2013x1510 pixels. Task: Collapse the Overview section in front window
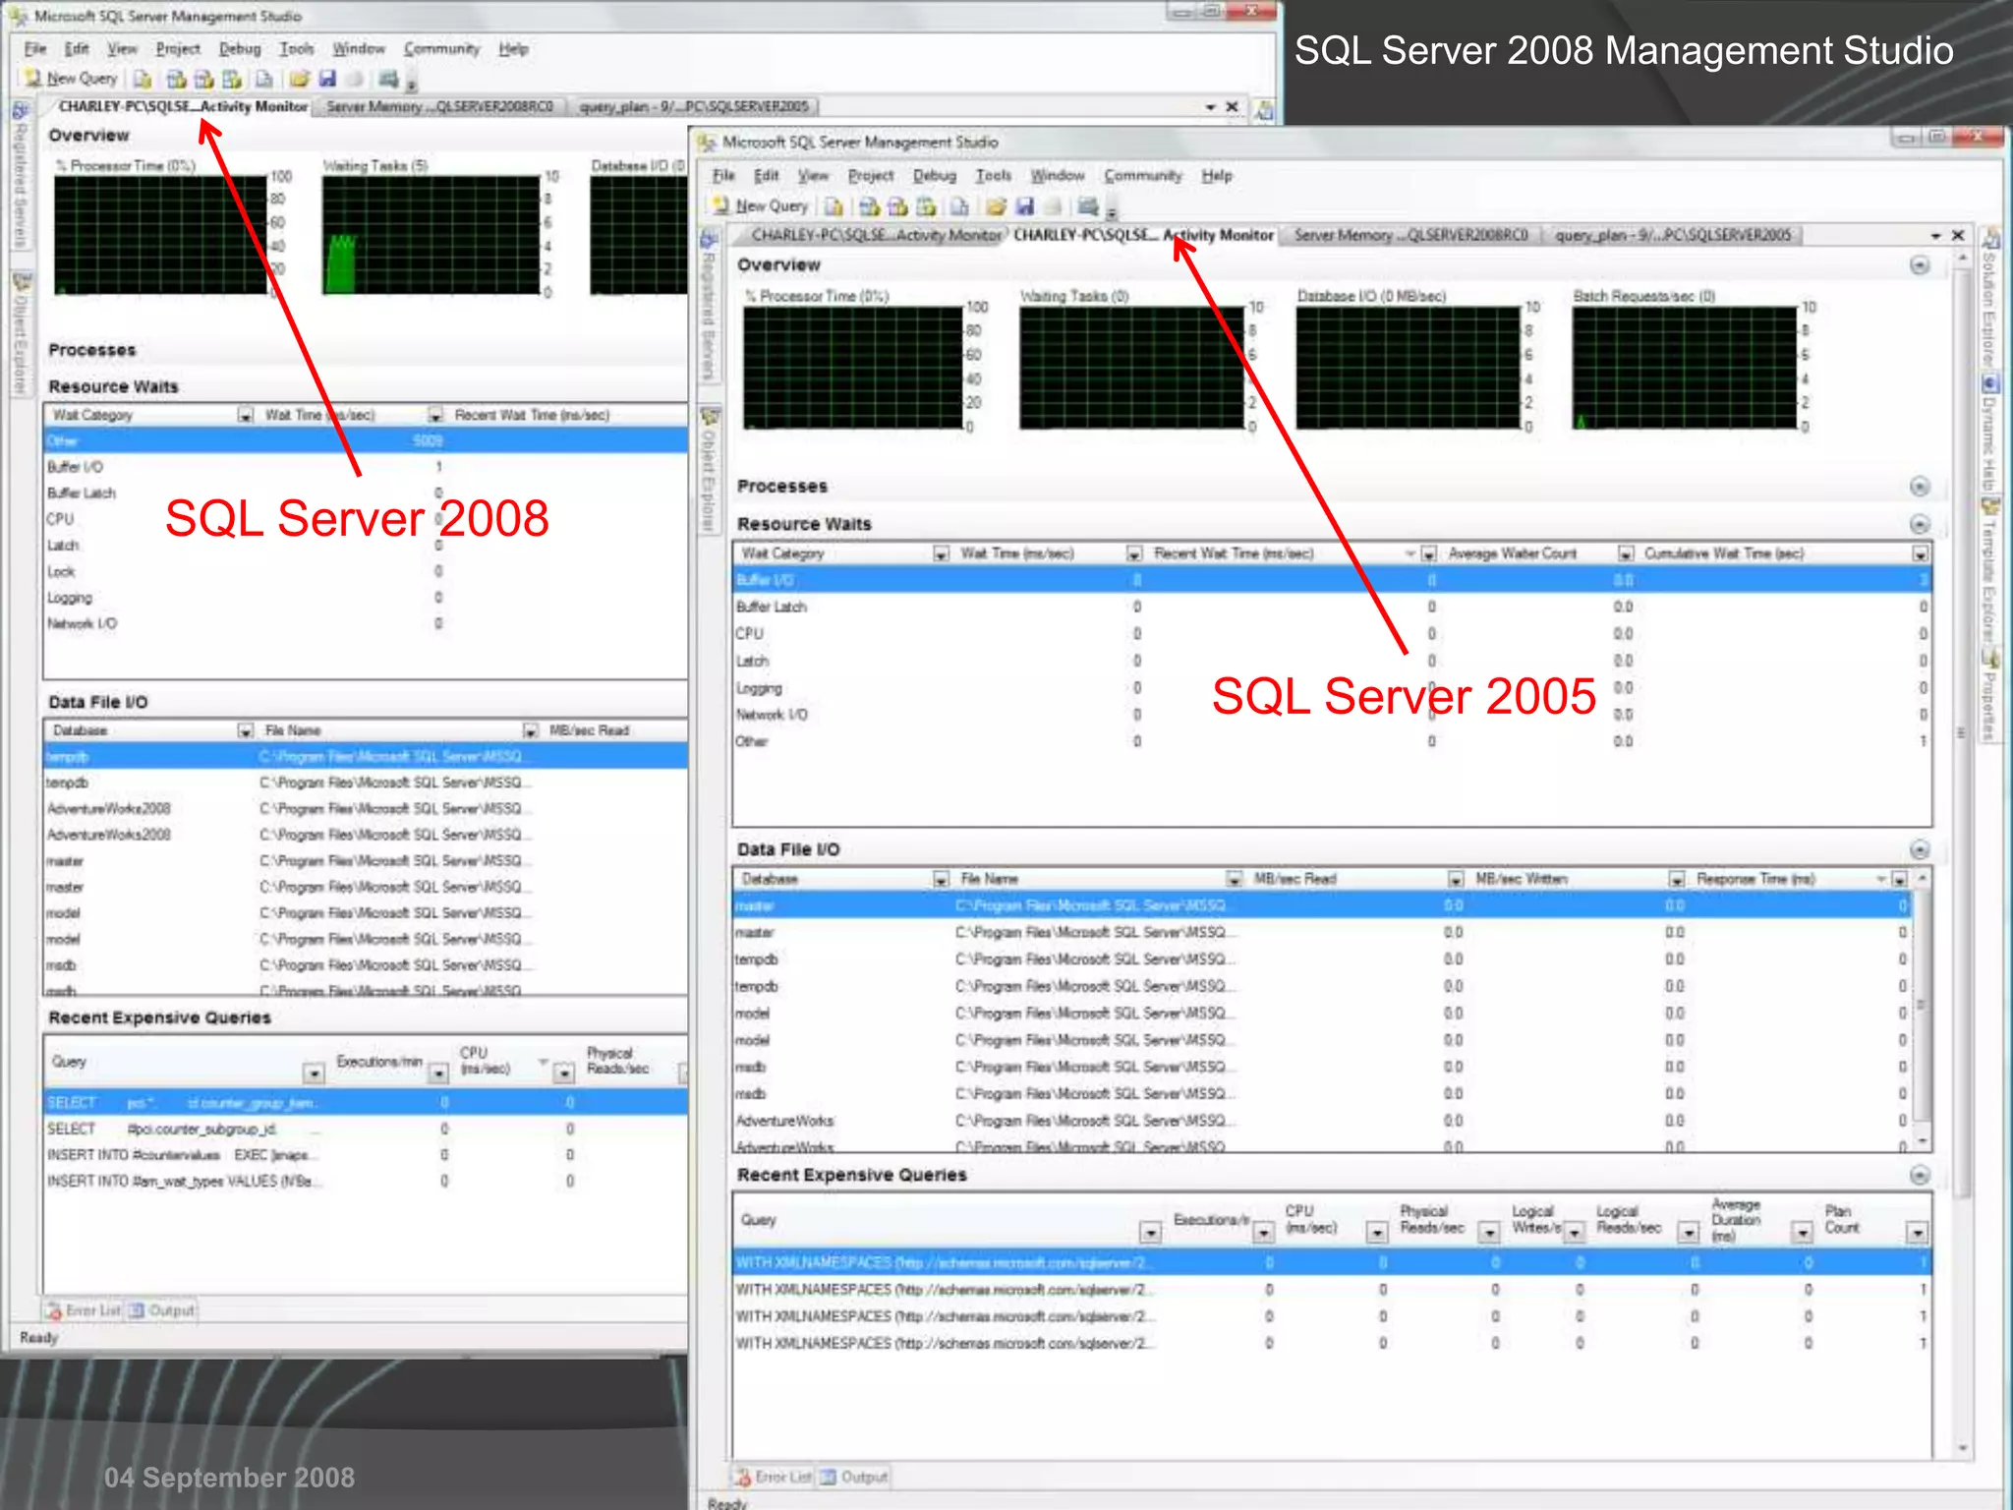click(x=1920, y=265)
